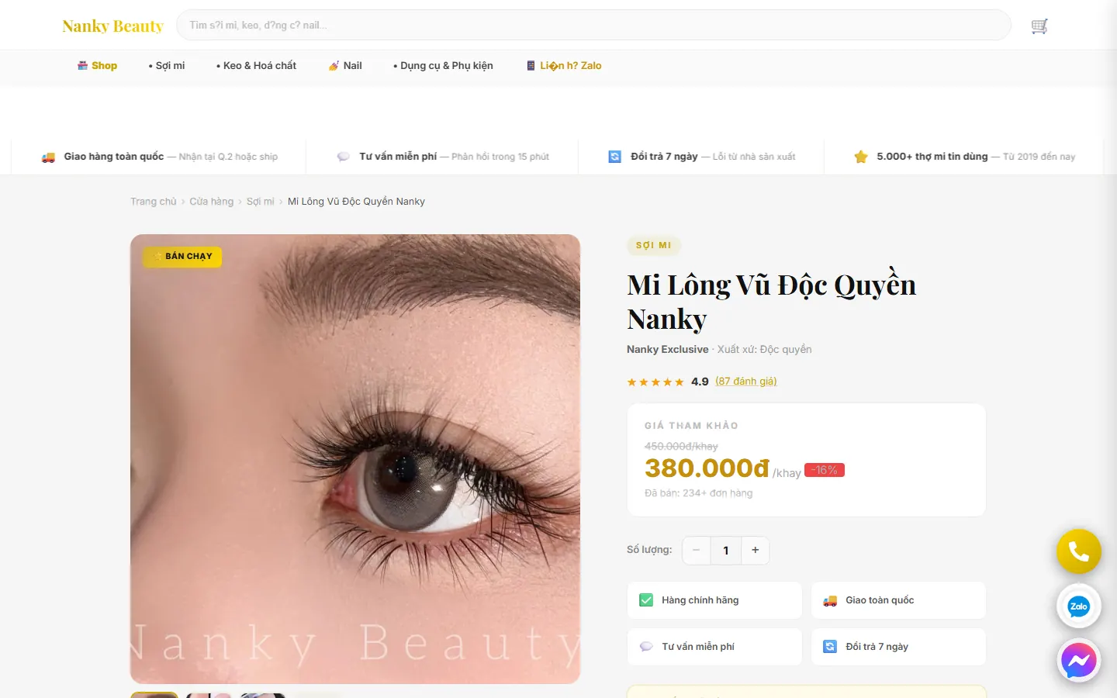Focus the product search field
This screenshot has height=698, width=1117.
click(x=593, y=25)
